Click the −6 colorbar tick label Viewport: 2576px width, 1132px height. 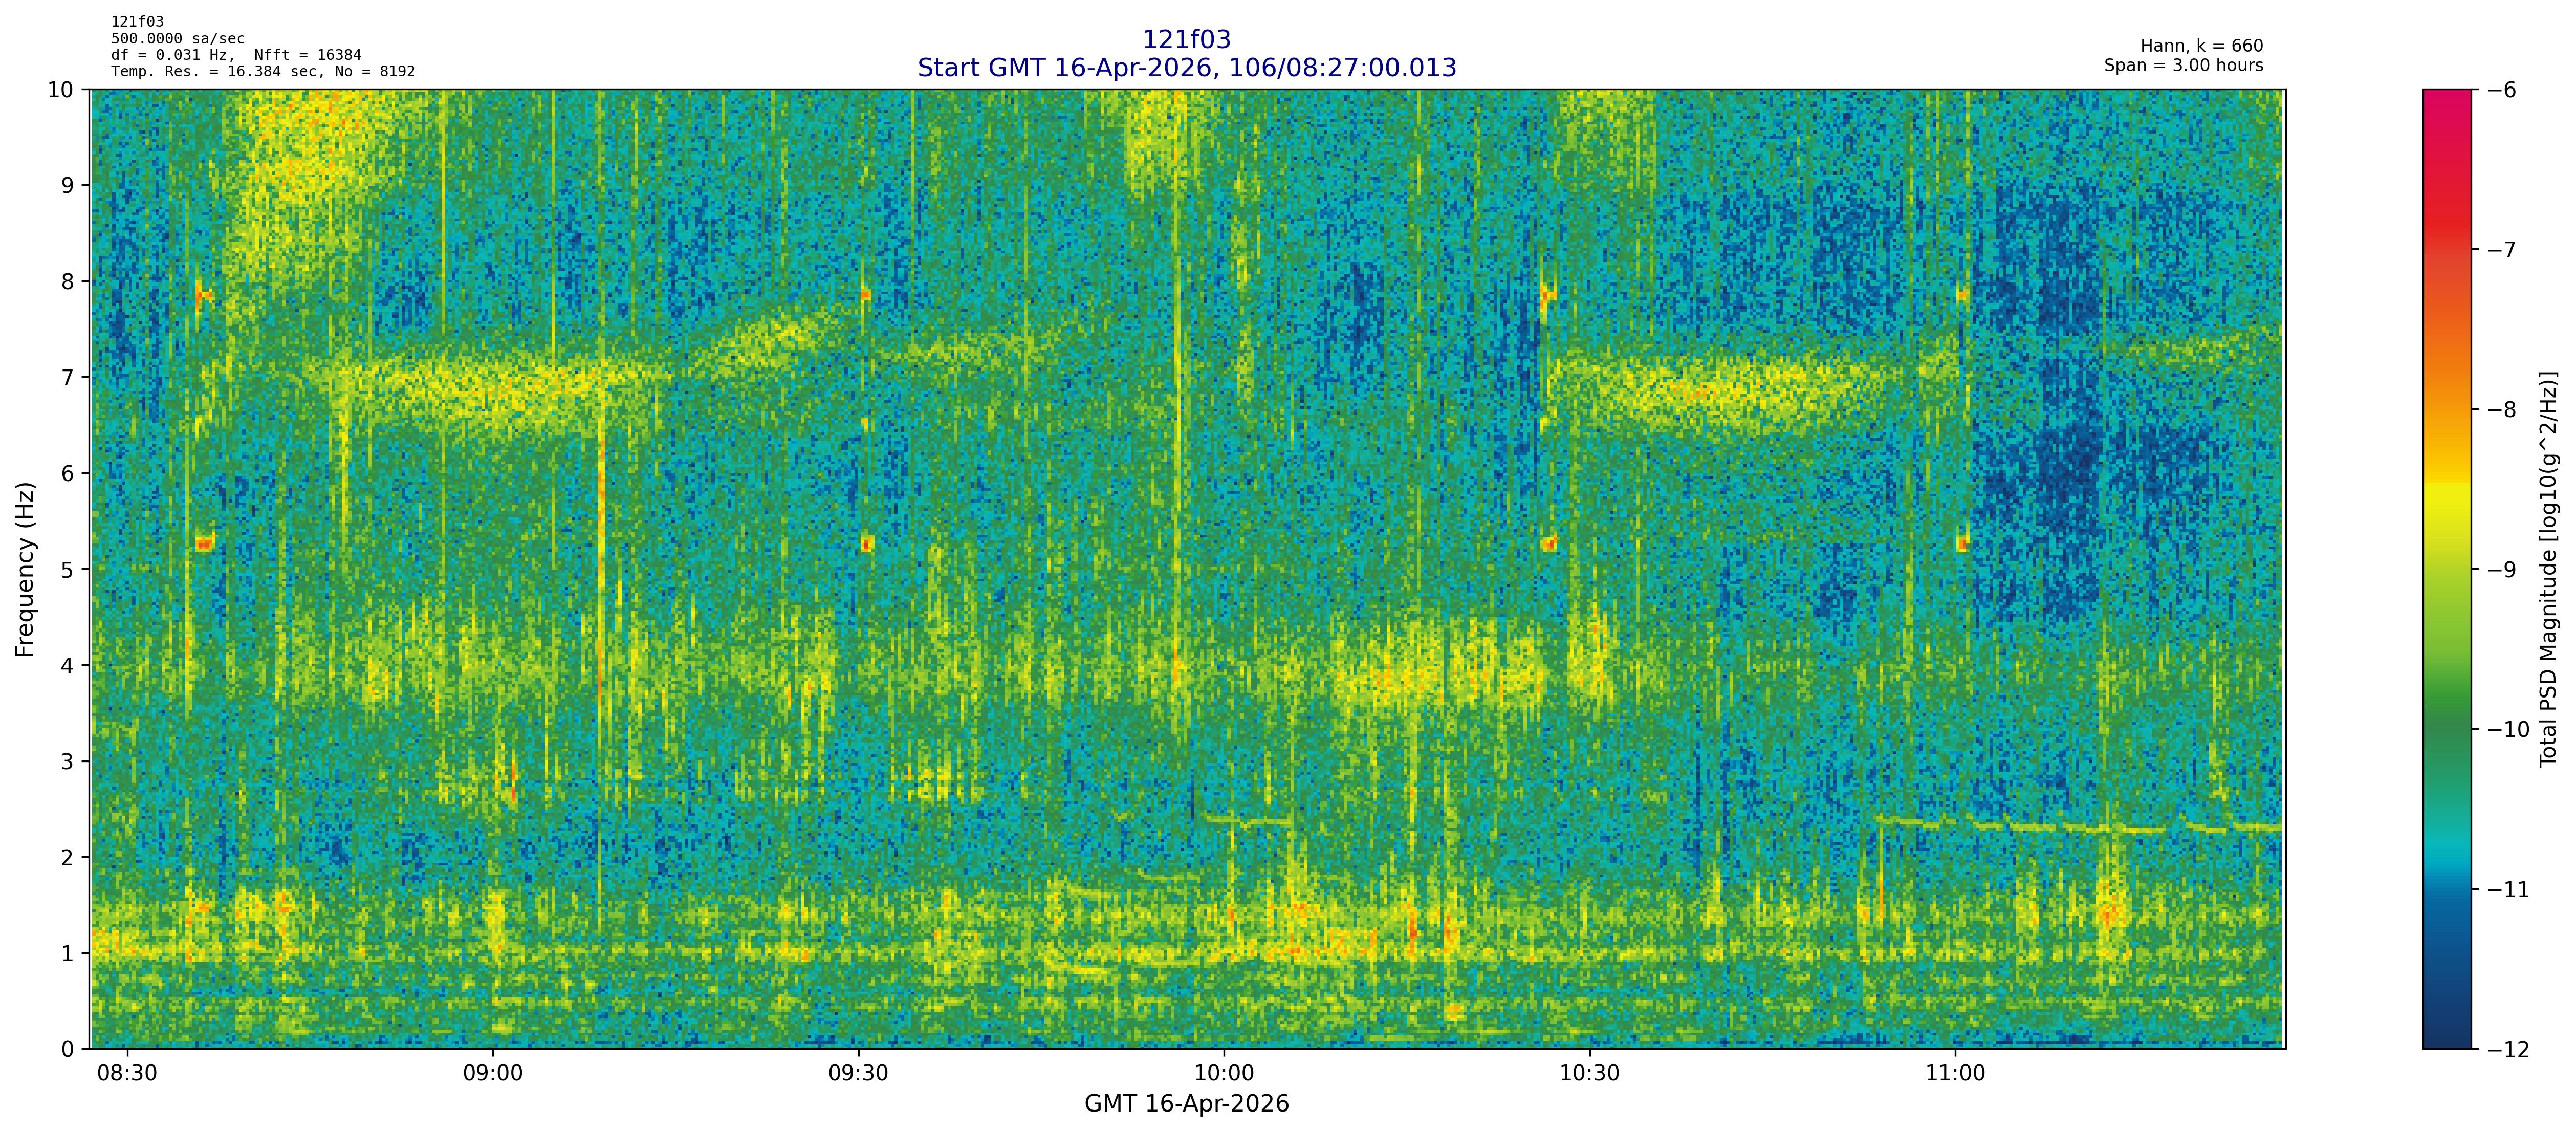2501,90
